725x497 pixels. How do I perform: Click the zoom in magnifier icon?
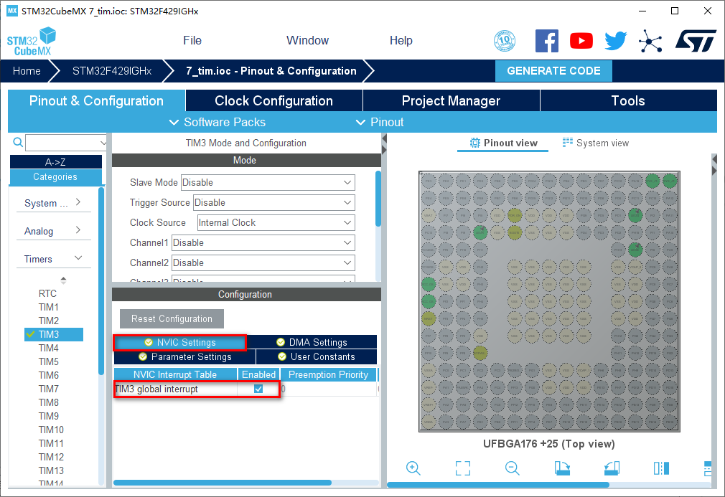(x=413, y=468)
